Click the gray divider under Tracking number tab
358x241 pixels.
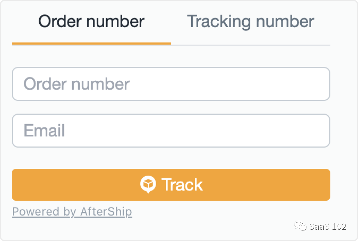250,45
